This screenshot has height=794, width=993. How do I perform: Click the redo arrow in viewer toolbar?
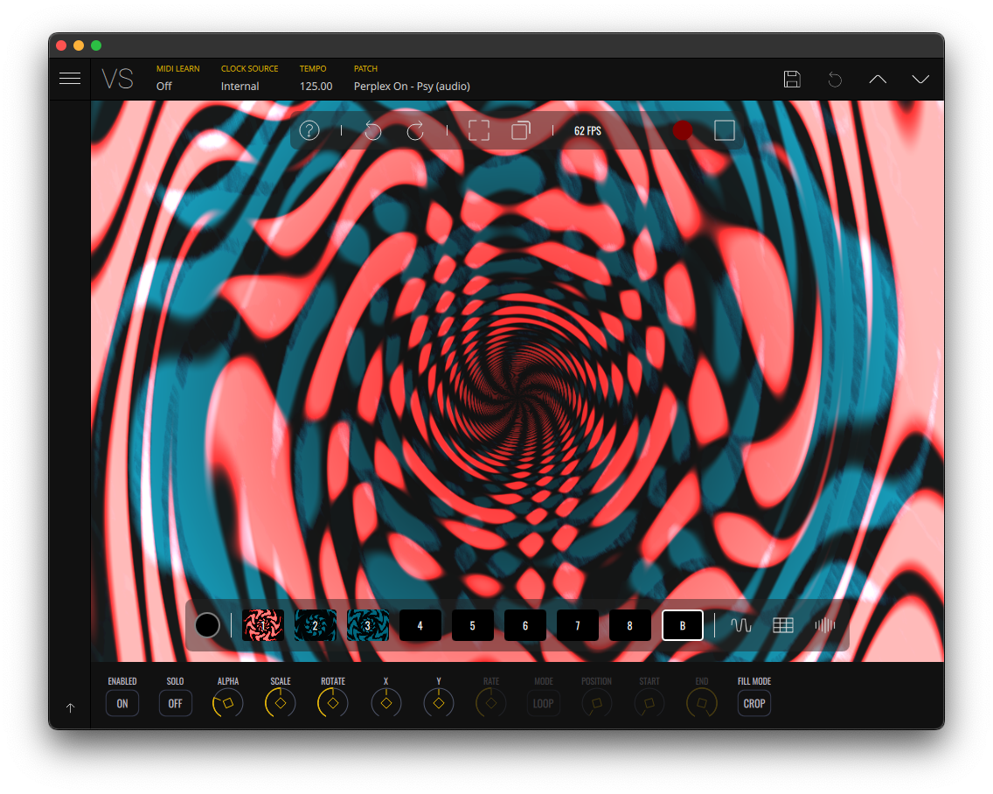pyautogui.click(x=415, y=131)
